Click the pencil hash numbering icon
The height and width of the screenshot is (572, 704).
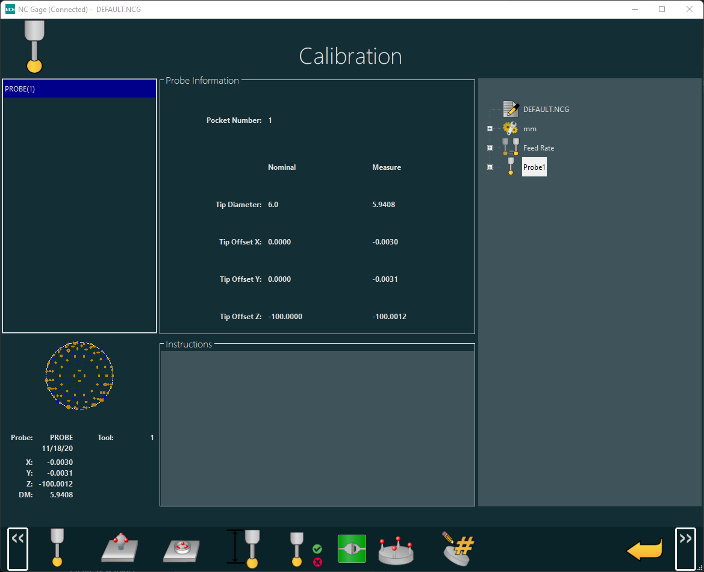458,547
